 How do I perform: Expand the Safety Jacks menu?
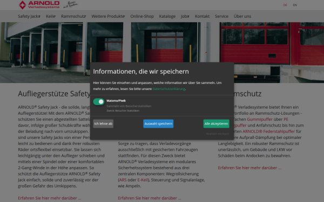[x=29, y=16]
